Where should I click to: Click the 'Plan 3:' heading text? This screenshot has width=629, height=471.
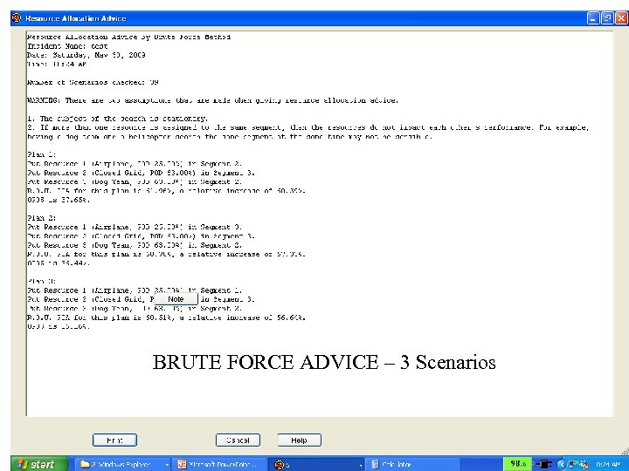[42, 281]
